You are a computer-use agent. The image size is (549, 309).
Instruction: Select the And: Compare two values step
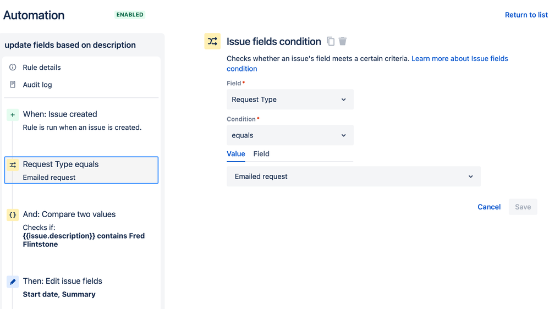pos(69,214)
